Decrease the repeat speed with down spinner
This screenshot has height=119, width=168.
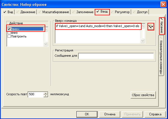click(46, 96)
